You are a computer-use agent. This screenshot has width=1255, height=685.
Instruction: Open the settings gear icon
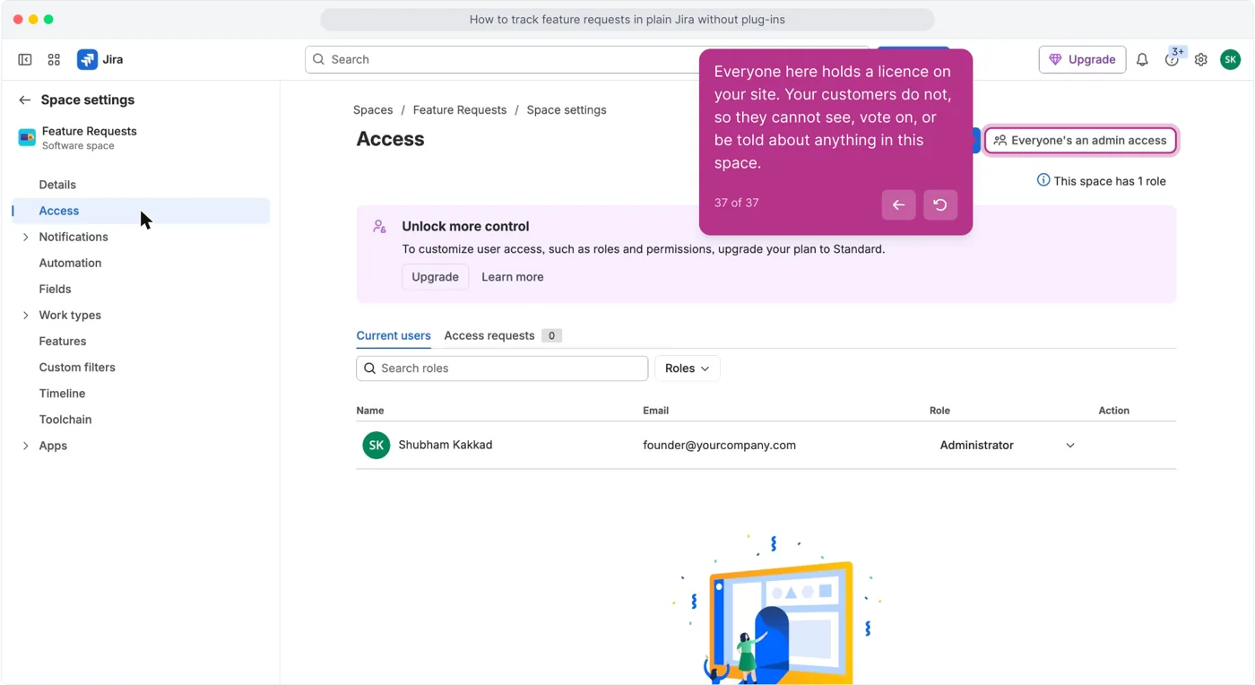pos(1201,60)
